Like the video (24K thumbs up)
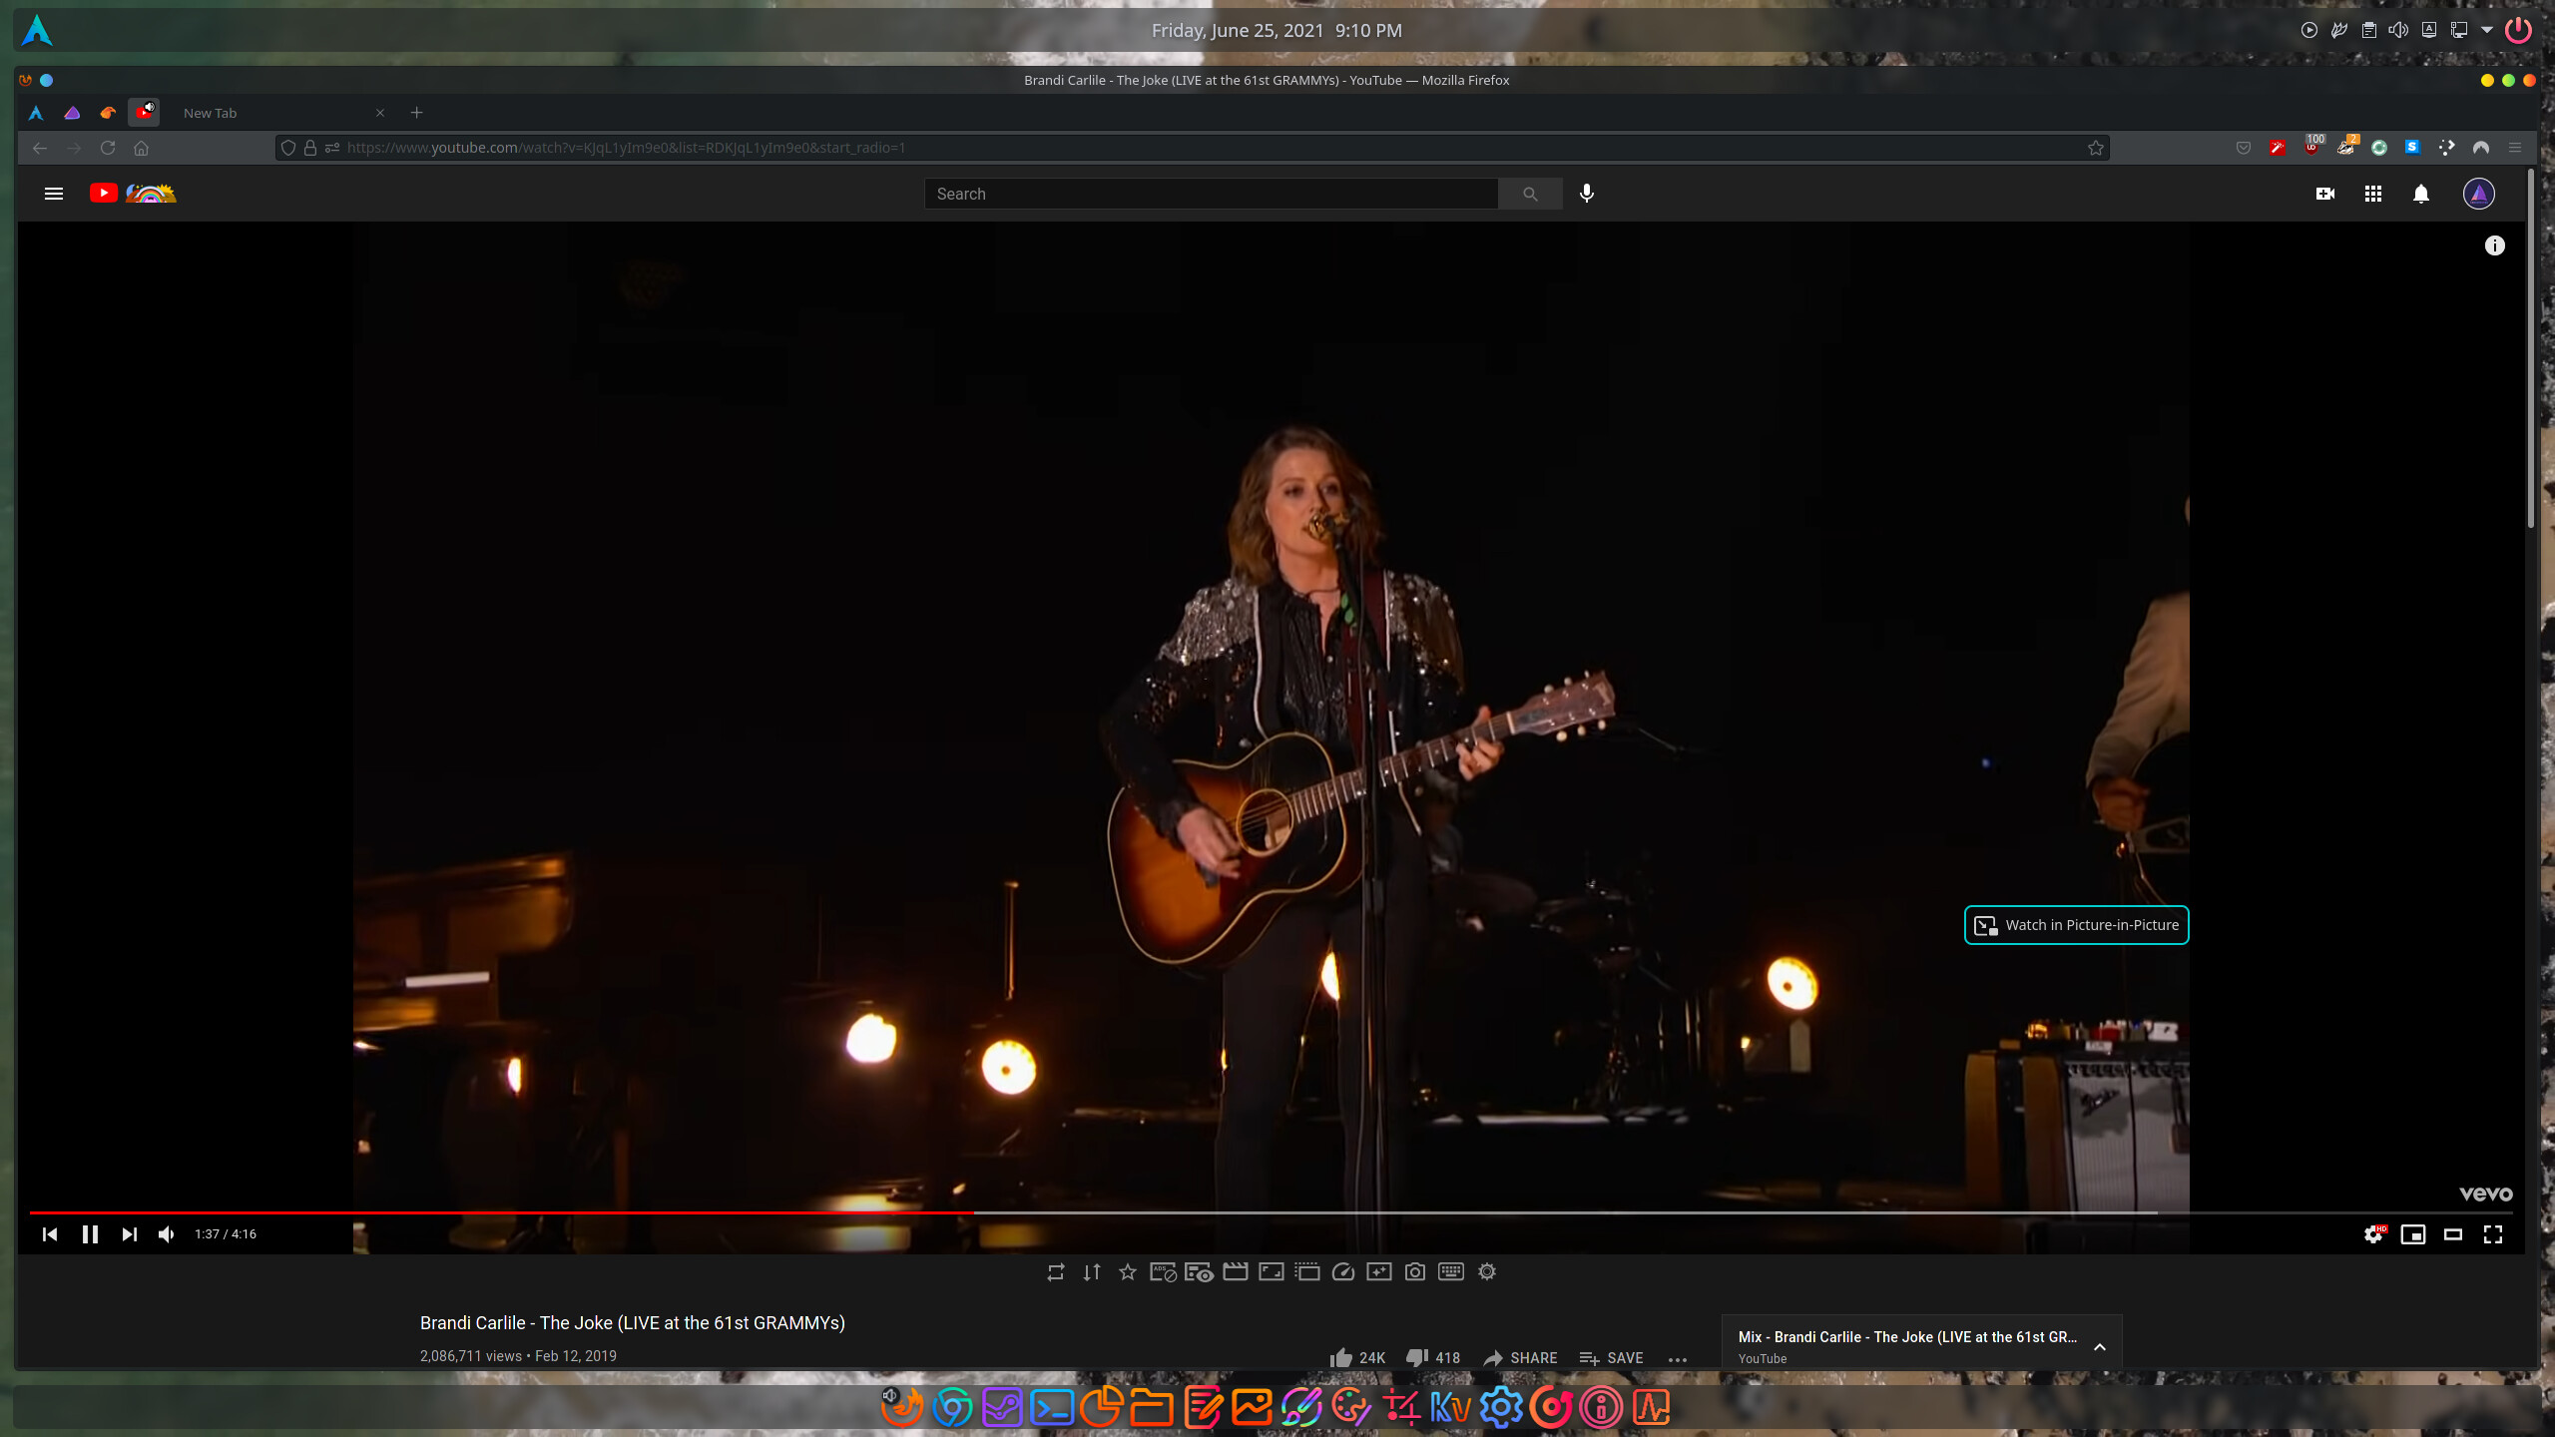Viewport: 2555px width, 1437px height. click(x=1357, y=1358)
